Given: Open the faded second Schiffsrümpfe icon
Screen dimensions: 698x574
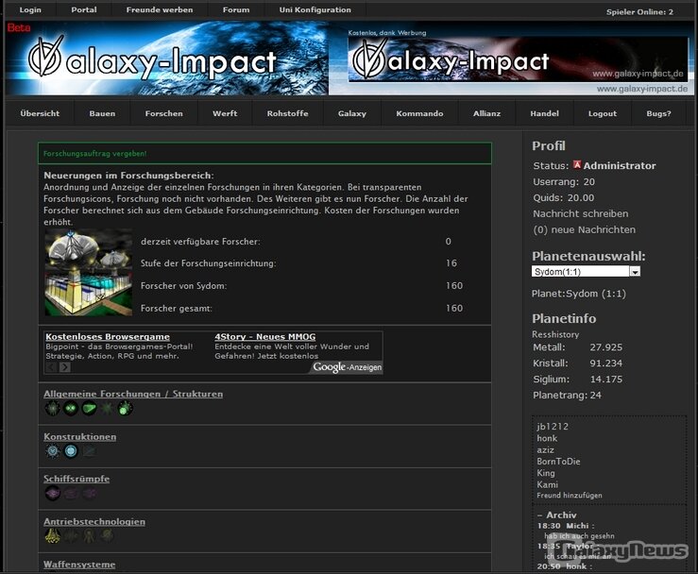Looking at the screenshot, I should (70, 493).
